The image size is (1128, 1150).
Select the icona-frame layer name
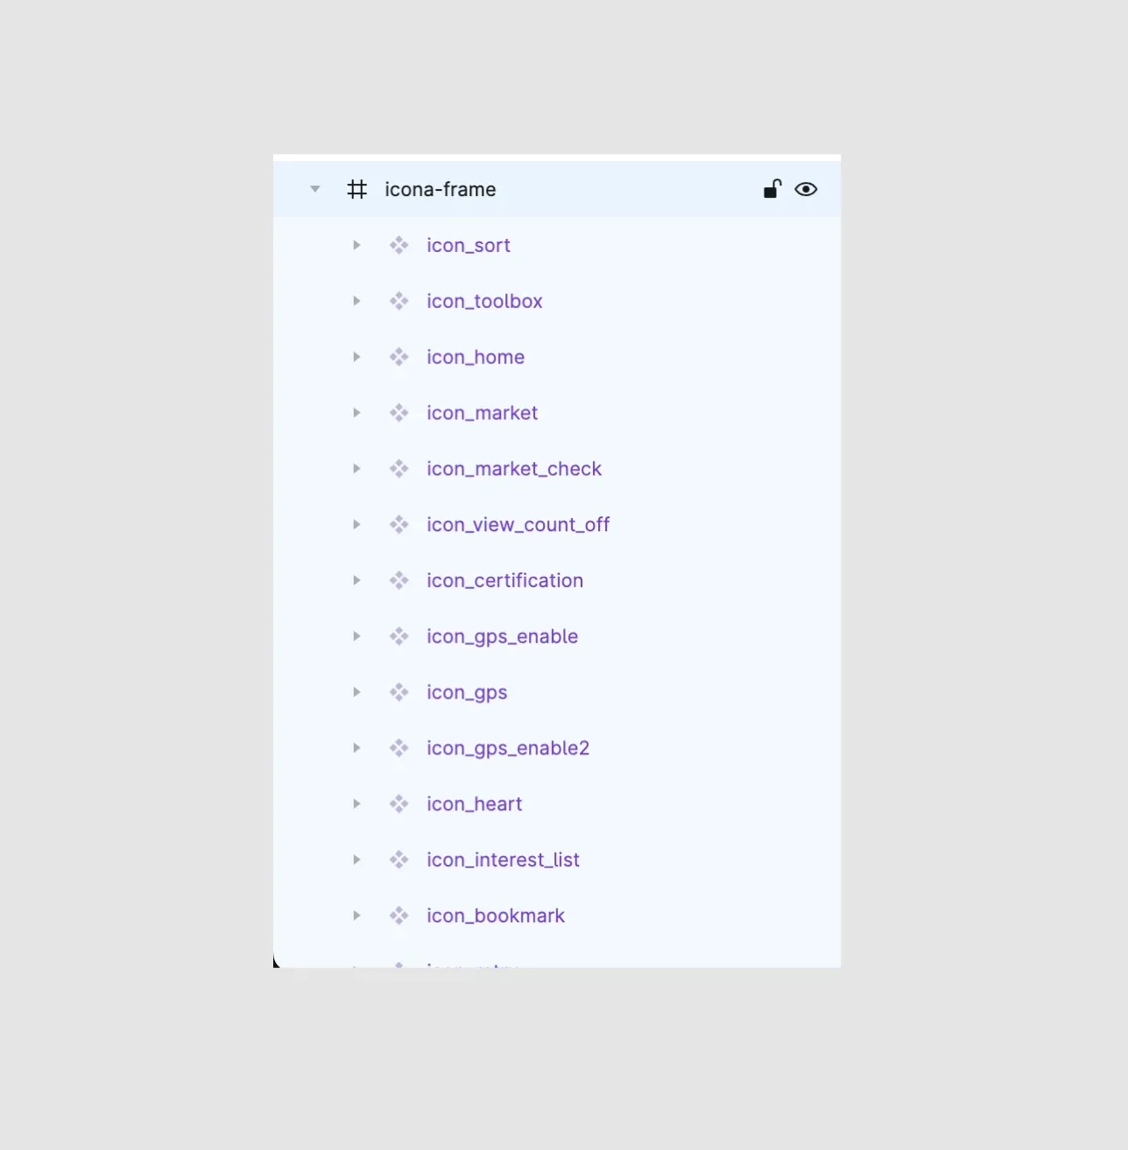tap(440, 189)
